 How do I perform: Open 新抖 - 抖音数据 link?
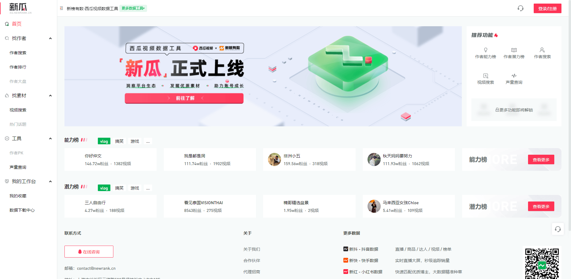tap(364, 249)
